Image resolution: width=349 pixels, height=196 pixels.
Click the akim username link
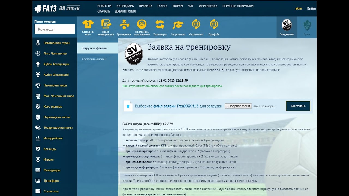click(x=299, y=8)
